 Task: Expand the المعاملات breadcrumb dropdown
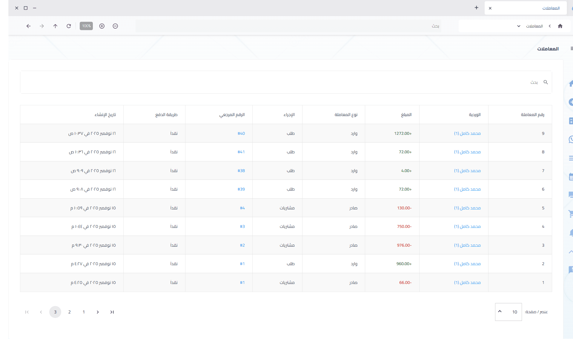519,26
